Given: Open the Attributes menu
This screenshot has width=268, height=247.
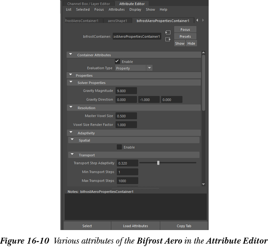Looking at the screenshot, I should point(116,9).
